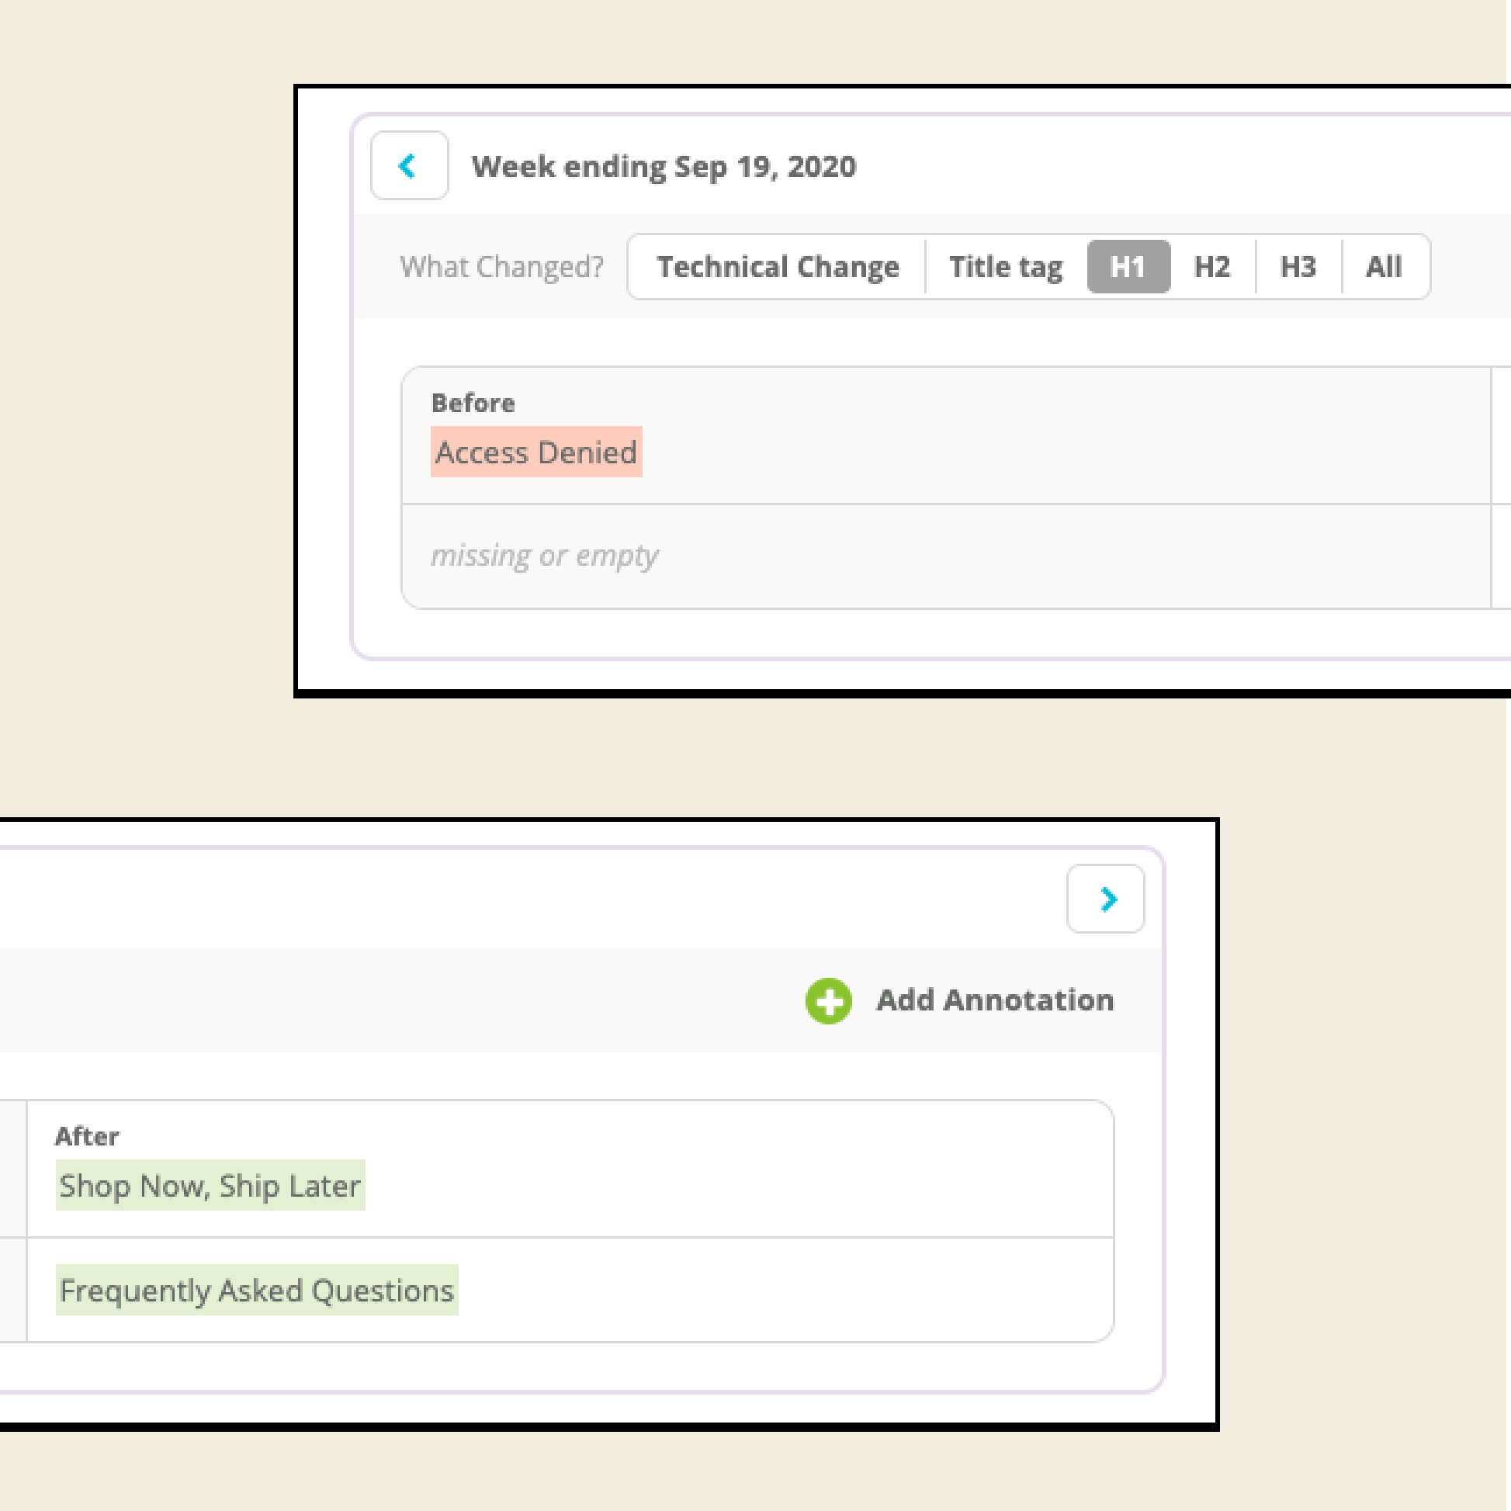Switch the filter to H2
Image resolution: width=1511 pixels, height=1511 pixels.
pyautogui.click(x=1212, y=267)
